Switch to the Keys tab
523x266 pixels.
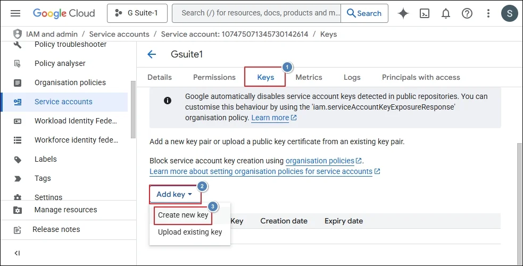point(265,77)
